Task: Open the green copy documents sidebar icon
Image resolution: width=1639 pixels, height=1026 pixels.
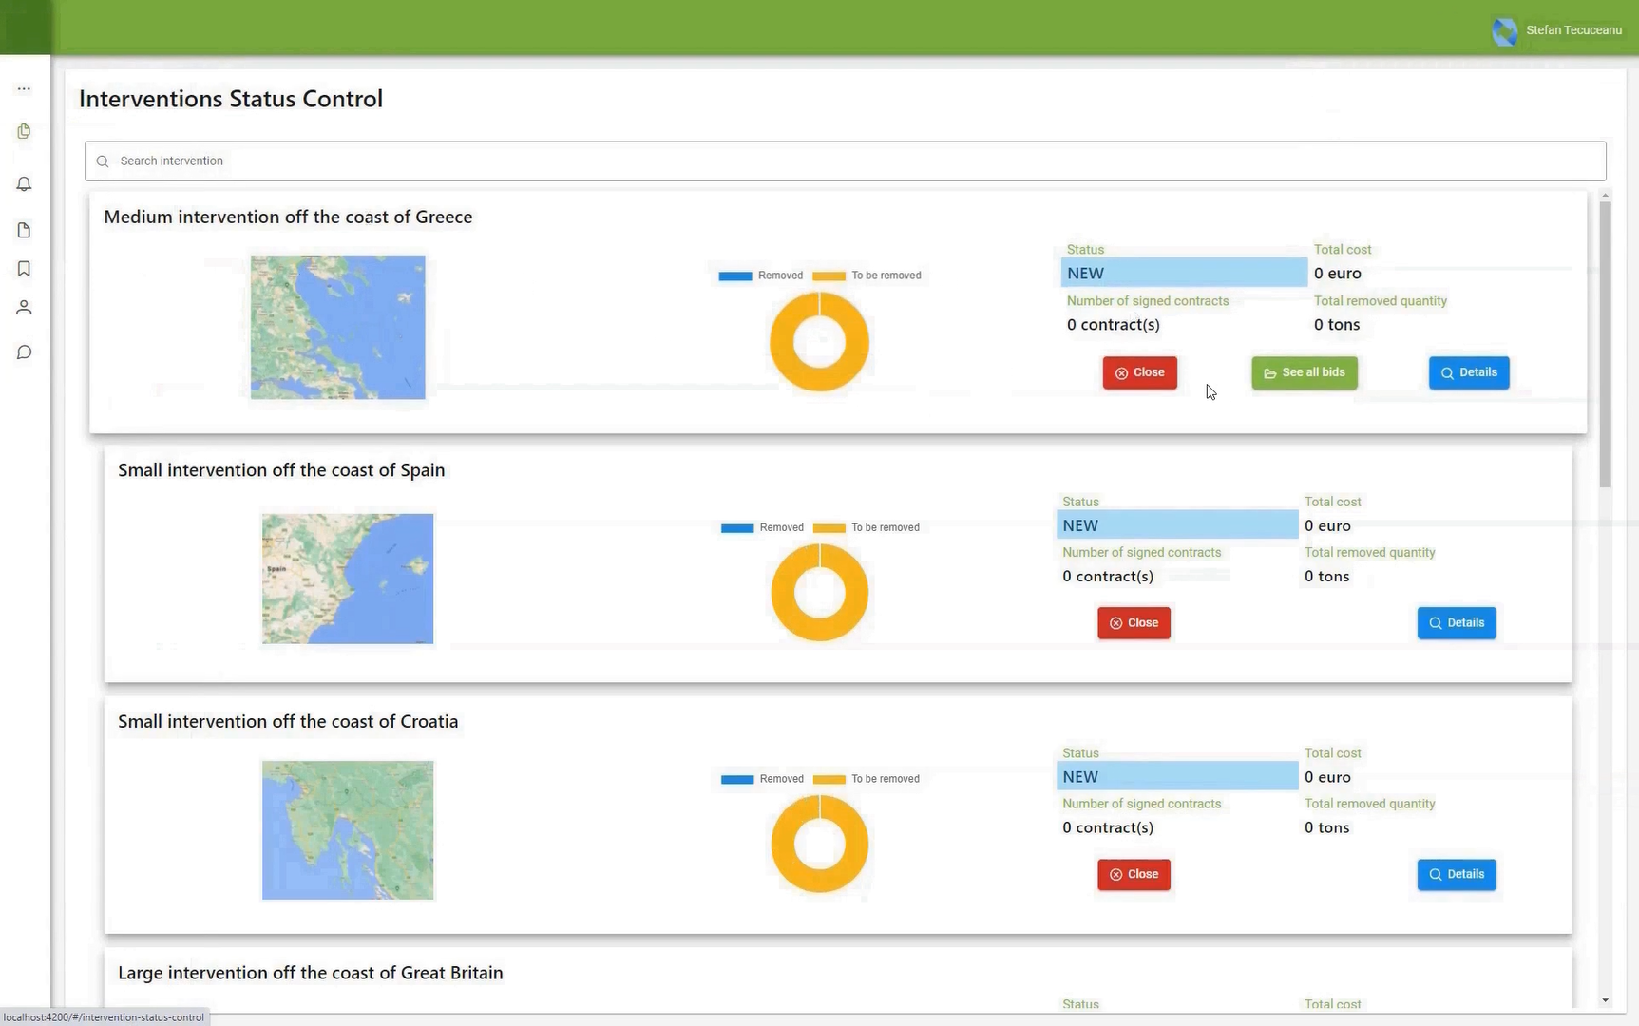Action: (24, 131)
